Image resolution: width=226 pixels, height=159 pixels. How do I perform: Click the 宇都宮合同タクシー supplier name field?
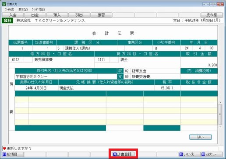tap(56, 76)
